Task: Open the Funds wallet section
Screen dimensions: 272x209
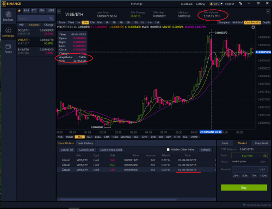Action: [x=8, y=48]
